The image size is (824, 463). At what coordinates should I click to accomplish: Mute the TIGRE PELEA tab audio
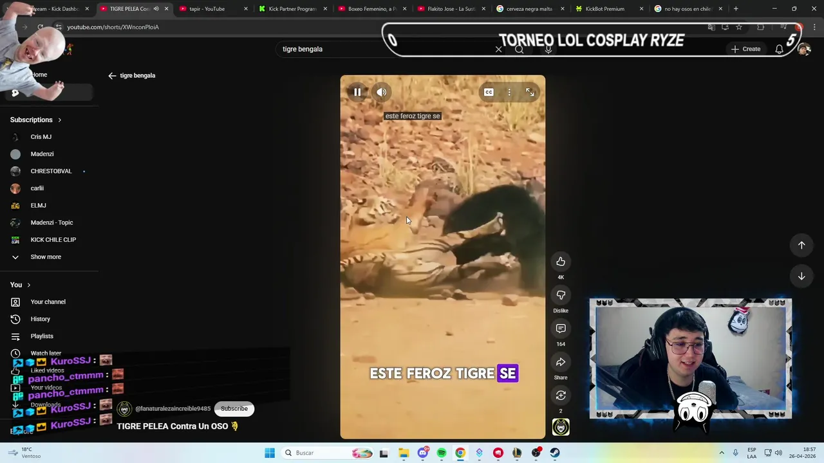(156, 9)
